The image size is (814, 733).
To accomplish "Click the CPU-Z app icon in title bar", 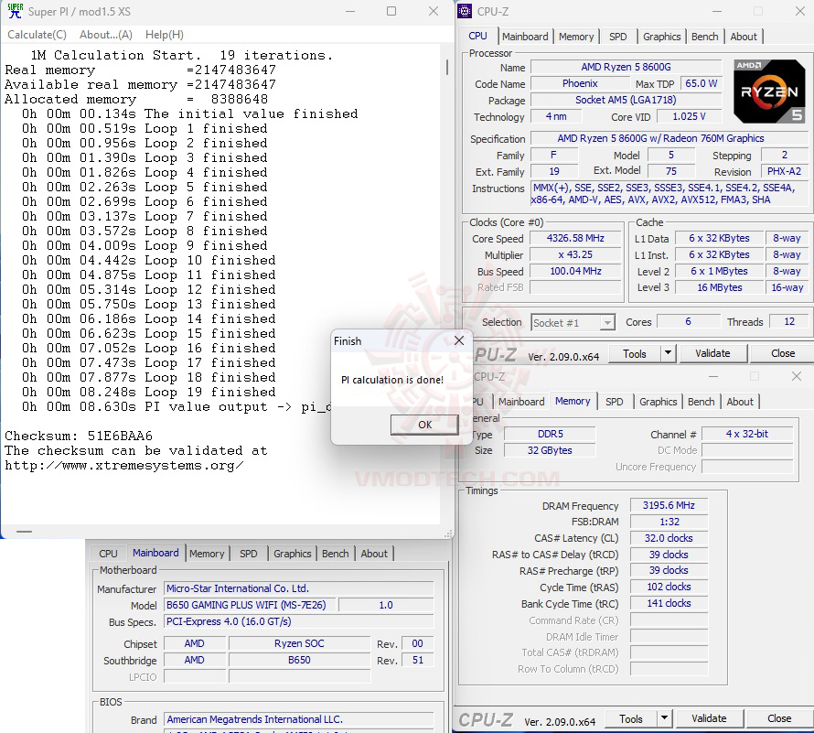I will tap(465, 11).
